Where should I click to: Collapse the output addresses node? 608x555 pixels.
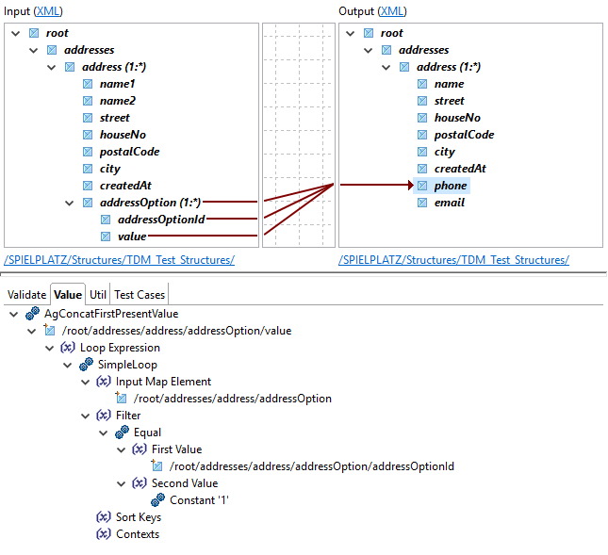tap(368, 50)
